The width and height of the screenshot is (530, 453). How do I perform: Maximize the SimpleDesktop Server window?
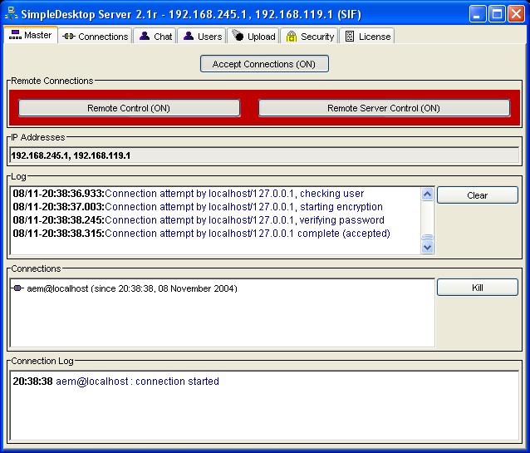(x=497, y=14)
